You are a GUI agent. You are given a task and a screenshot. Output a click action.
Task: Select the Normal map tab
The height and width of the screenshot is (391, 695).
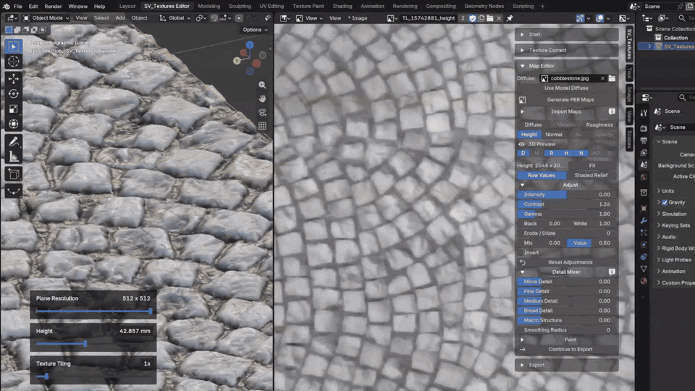554,135
